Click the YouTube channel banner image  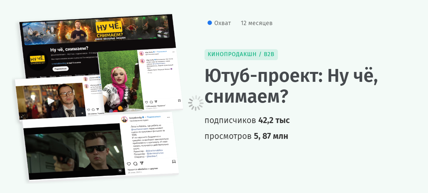[96, 30]
